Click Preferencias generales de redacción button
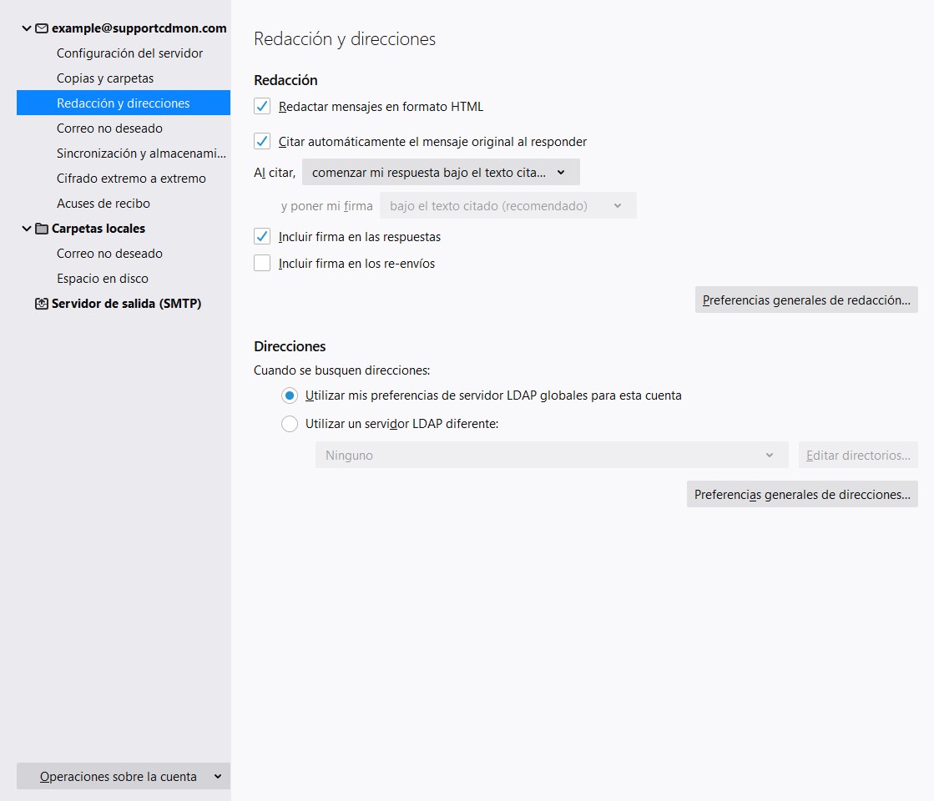Screen dimensions: 934x801 point(805,300)
